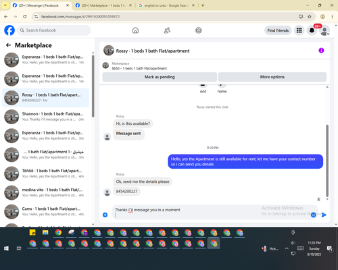Click the Search Facebook field
The image size is (338, 270).
tap(54, 30)
